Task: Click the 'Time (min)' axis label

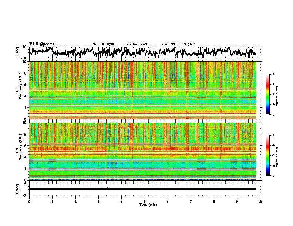Action: click(x=148, y=205)
